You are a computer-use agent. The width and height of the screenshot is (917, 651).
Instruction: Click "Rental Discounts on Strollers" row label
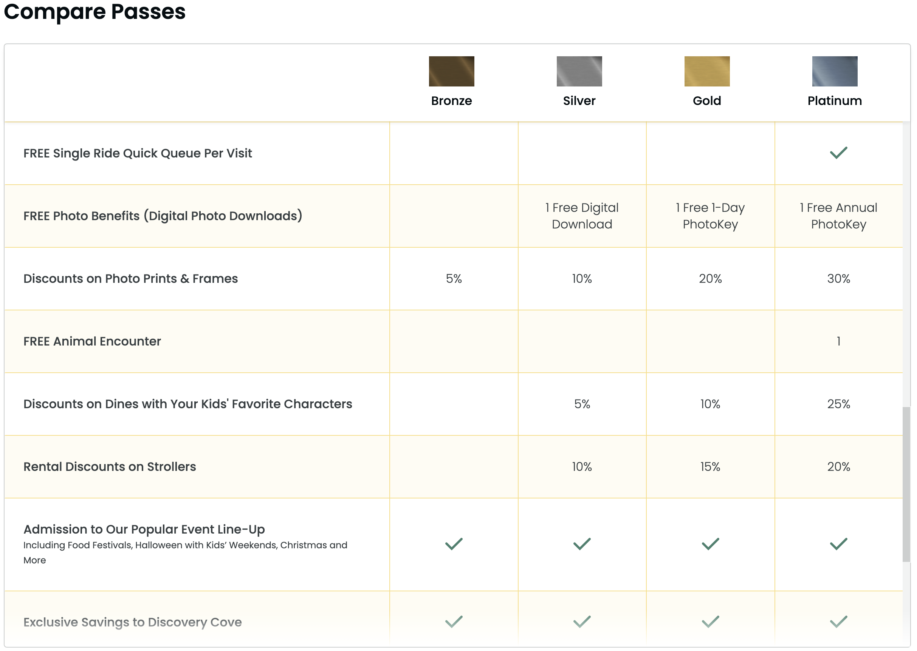pos(110,467)
